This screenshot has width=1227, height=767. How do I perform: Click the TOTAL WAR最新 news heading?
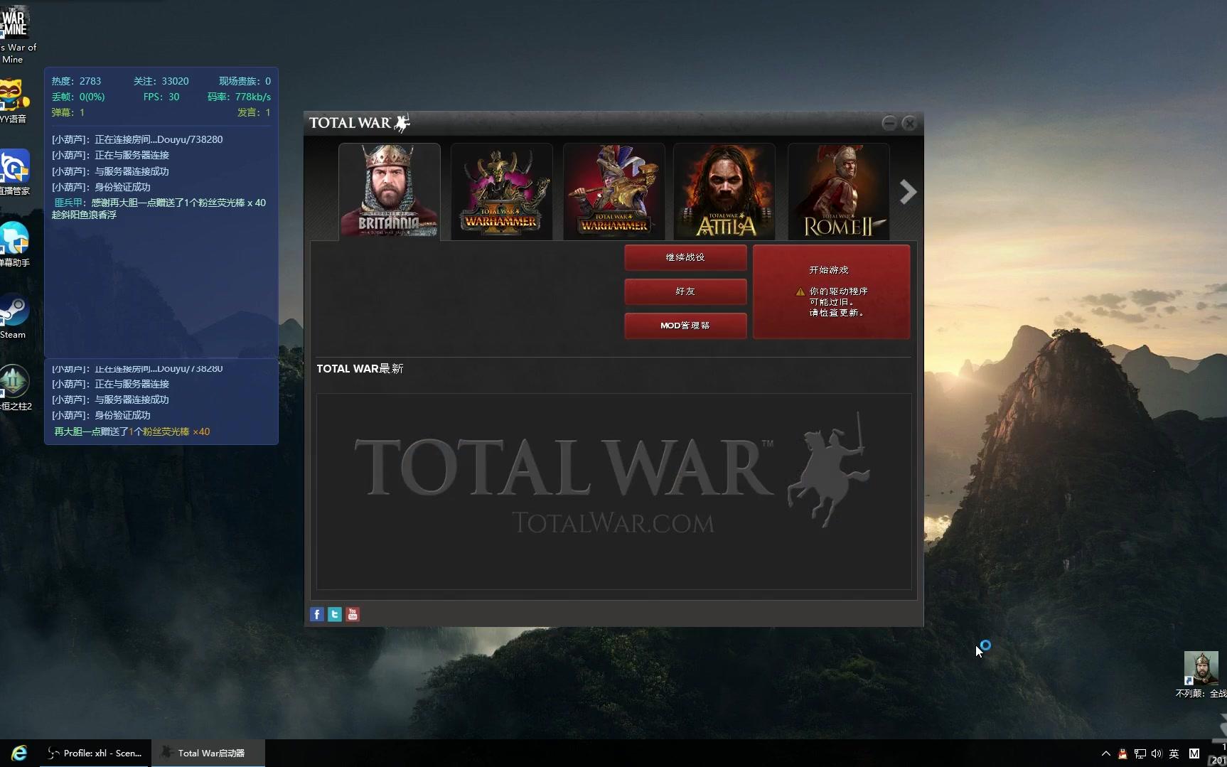pyautogui.click(x=360, y=368)
